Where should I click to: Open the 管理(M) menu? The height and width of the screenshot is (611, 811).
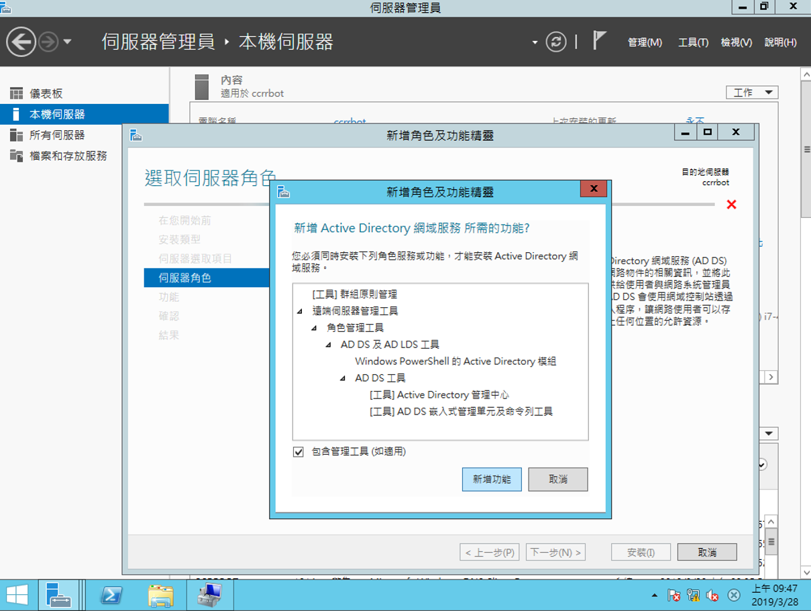(x=645, y=42)
